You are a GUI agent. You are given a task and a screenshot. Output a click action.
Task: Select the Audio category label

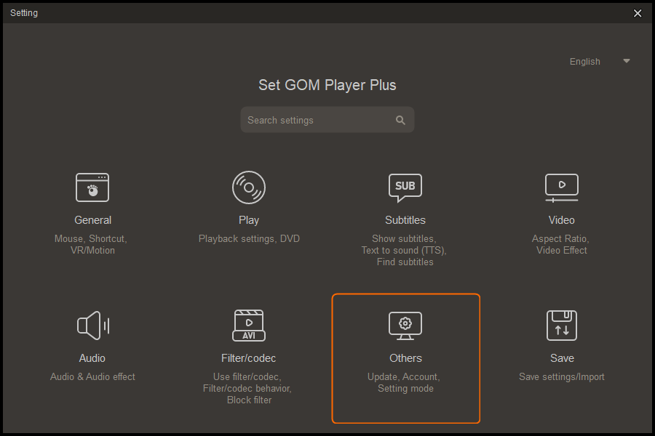92,358
